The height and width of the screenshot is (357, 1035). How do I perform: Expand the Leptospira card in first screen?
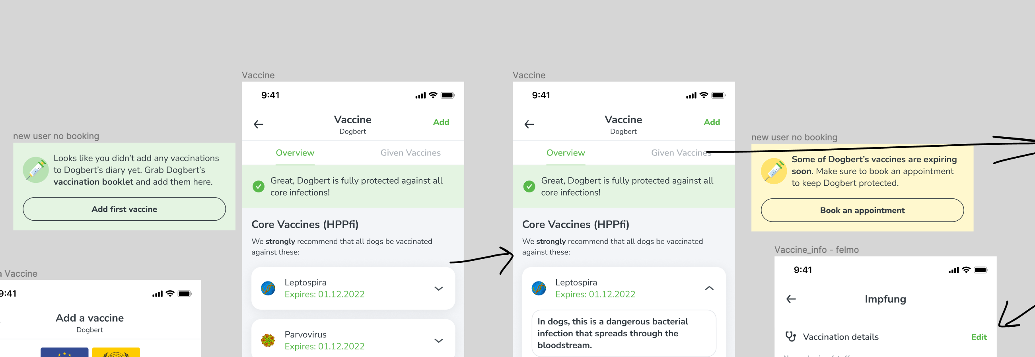tap(438, 288)
